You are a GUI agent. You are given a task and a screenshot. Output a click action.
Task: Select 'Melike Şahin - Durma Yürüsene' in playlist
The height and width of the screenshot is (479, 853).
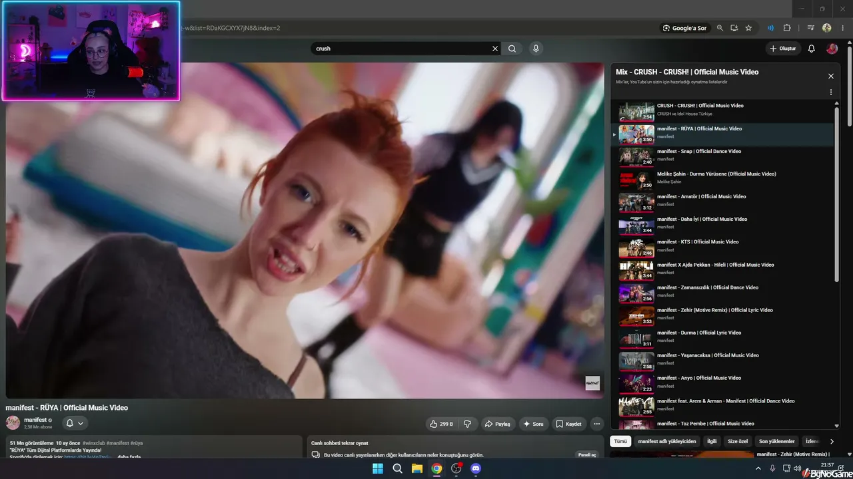tap(722, 179)
